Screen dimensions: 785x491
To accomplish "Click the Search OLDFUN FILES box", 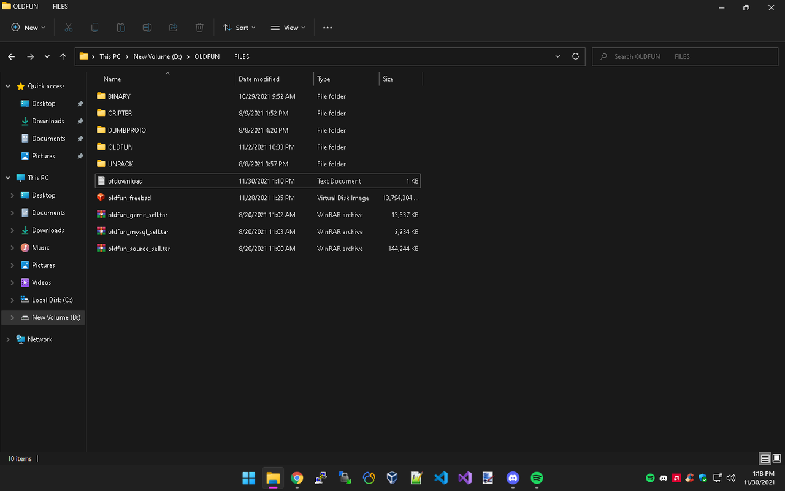I will pos(685,56).
